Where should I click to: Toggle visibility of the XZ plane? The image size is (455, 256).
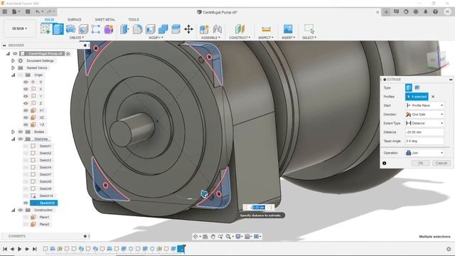(x=26, y=117)
